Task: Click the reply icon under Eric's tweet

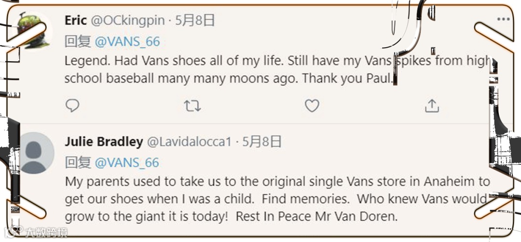Action: (72, 106)
